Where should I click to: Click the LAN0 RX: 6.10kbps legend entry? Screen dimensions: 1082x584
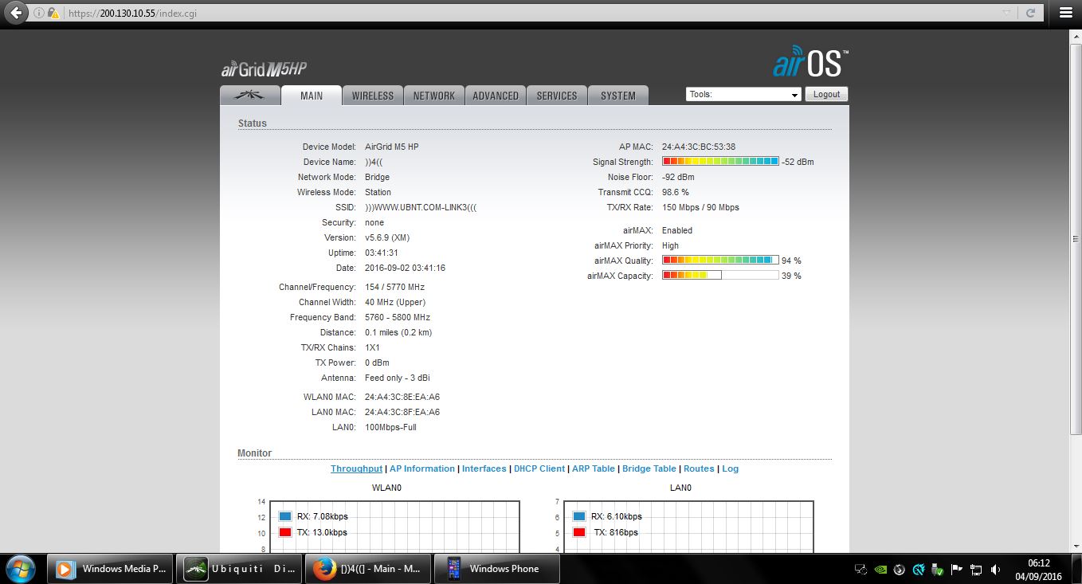tap(607, 516)
